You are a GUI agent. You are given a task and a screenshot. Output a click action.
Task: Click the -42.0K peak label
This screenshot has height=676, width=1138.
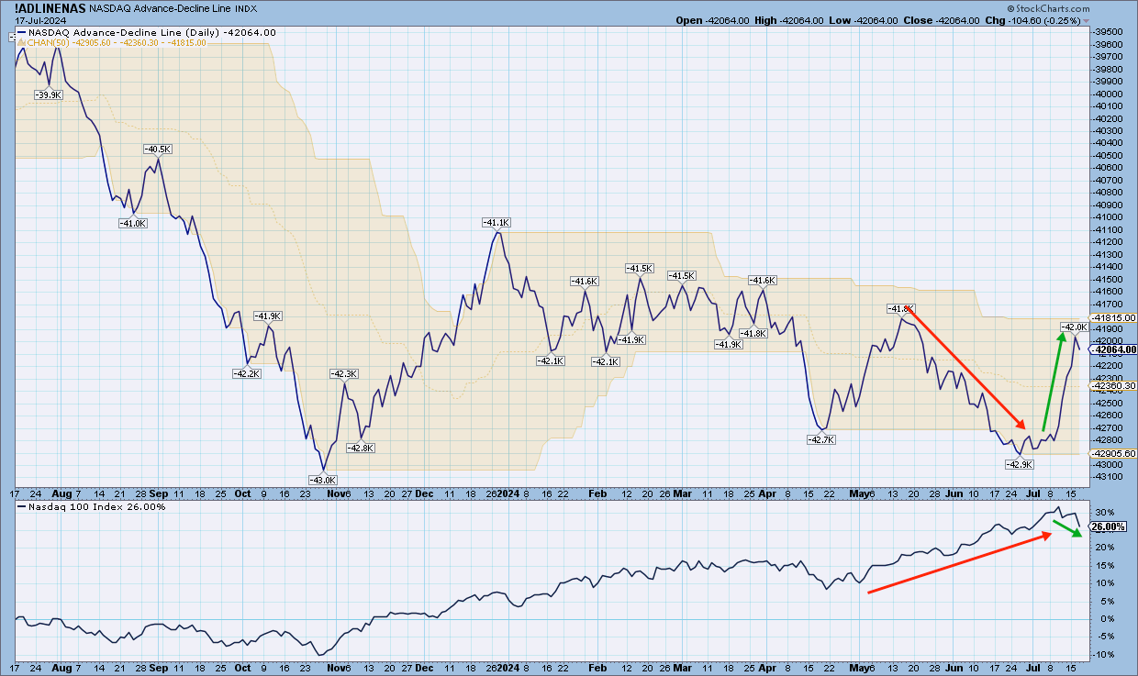coord(1074,327)
